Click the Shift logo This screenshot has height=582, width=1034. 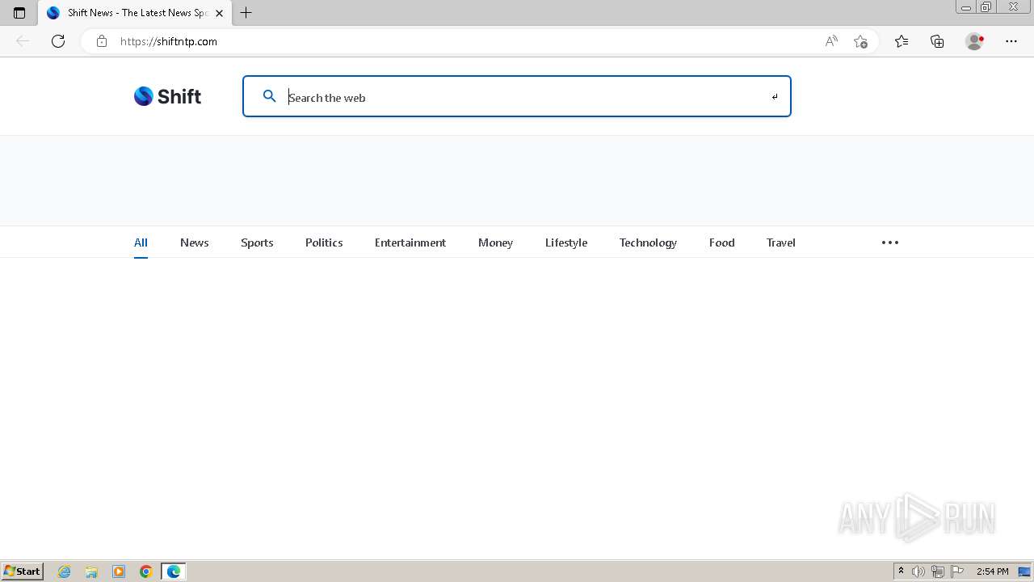pos(167,96)
